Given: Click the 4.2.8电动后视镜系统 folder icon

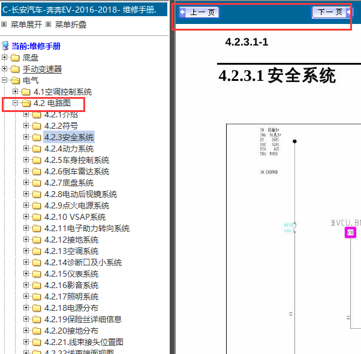Looking at the screenshot, I should pyautogui.click(x=37, y=194).
